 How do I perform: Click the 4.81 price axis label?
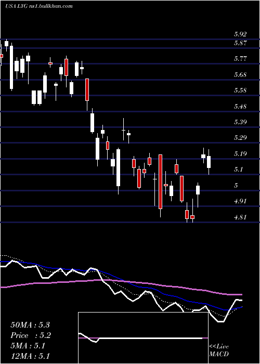point(240,217)
